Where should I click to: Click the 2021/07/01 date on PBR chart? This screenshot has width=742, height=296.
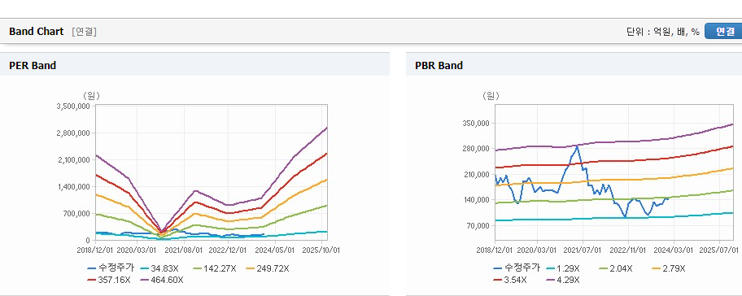pos(583,250)
